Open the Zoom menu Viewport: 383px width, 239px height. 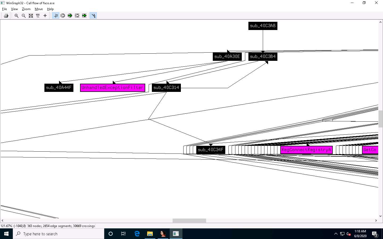tap(26, 9)
